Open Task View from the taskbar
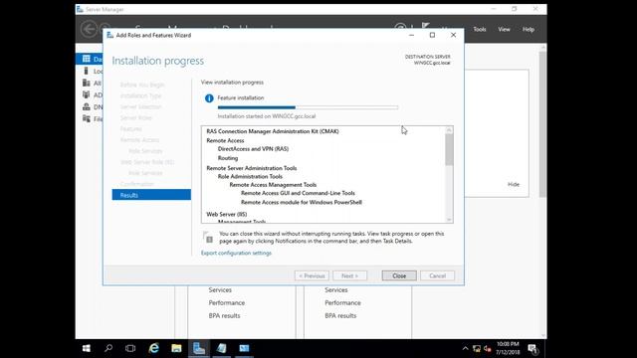Image resolution: width=637 pixels, height=358 pixels. point(130,348)
